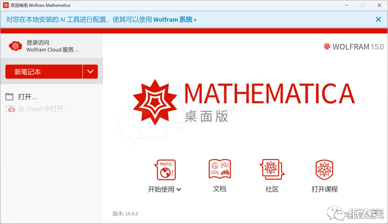388x224 pixels.
Task: Sign in via 登录访问 Wolfram Cloud 服务 text
Action: pos(52,46)
